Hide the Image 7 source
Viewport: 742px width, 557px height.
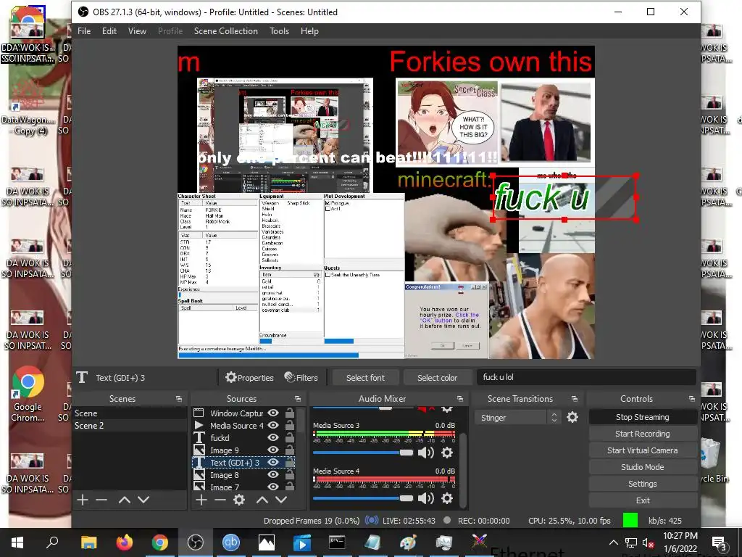click(x=273, y=487)
